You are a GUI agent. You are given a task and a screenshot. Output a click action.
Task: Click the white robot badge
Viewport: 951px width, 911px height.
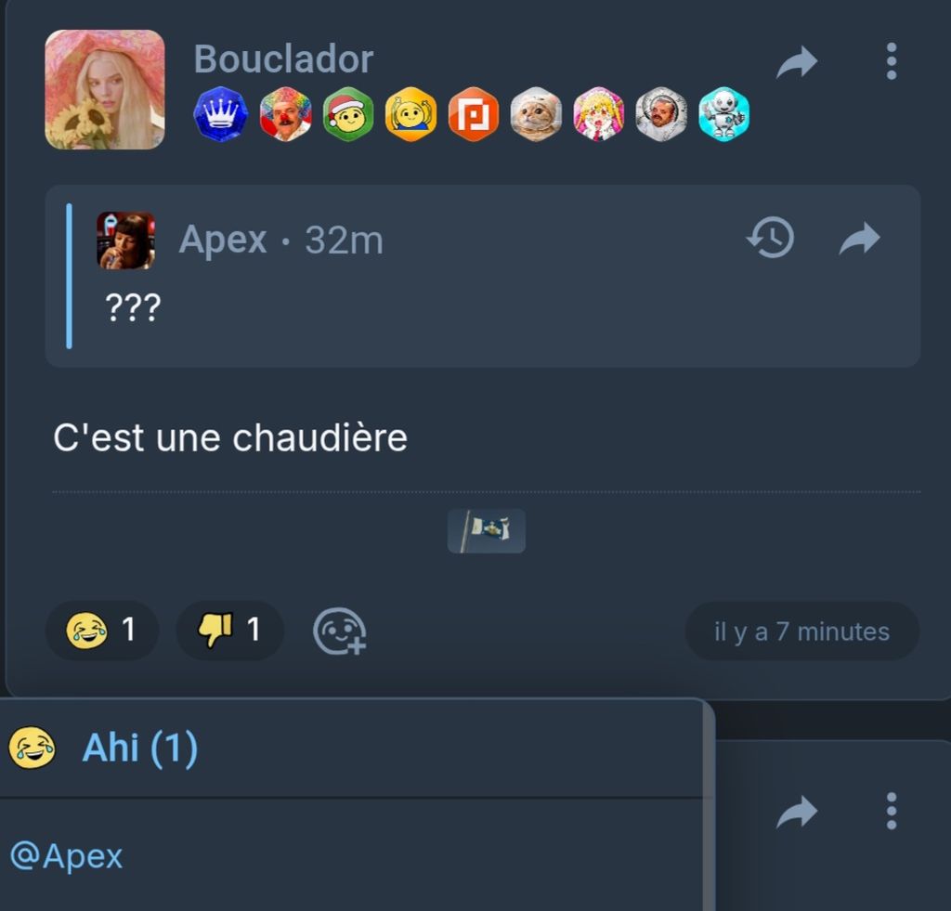pyautogui.click(x=723, y=114)
